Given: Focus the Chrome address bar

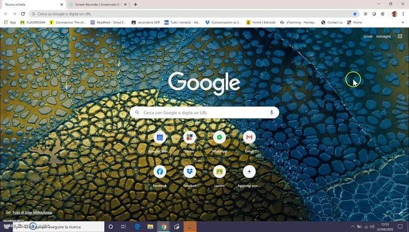Looking at the screenshot, I should pyautogui.click(x=194, y=14).
